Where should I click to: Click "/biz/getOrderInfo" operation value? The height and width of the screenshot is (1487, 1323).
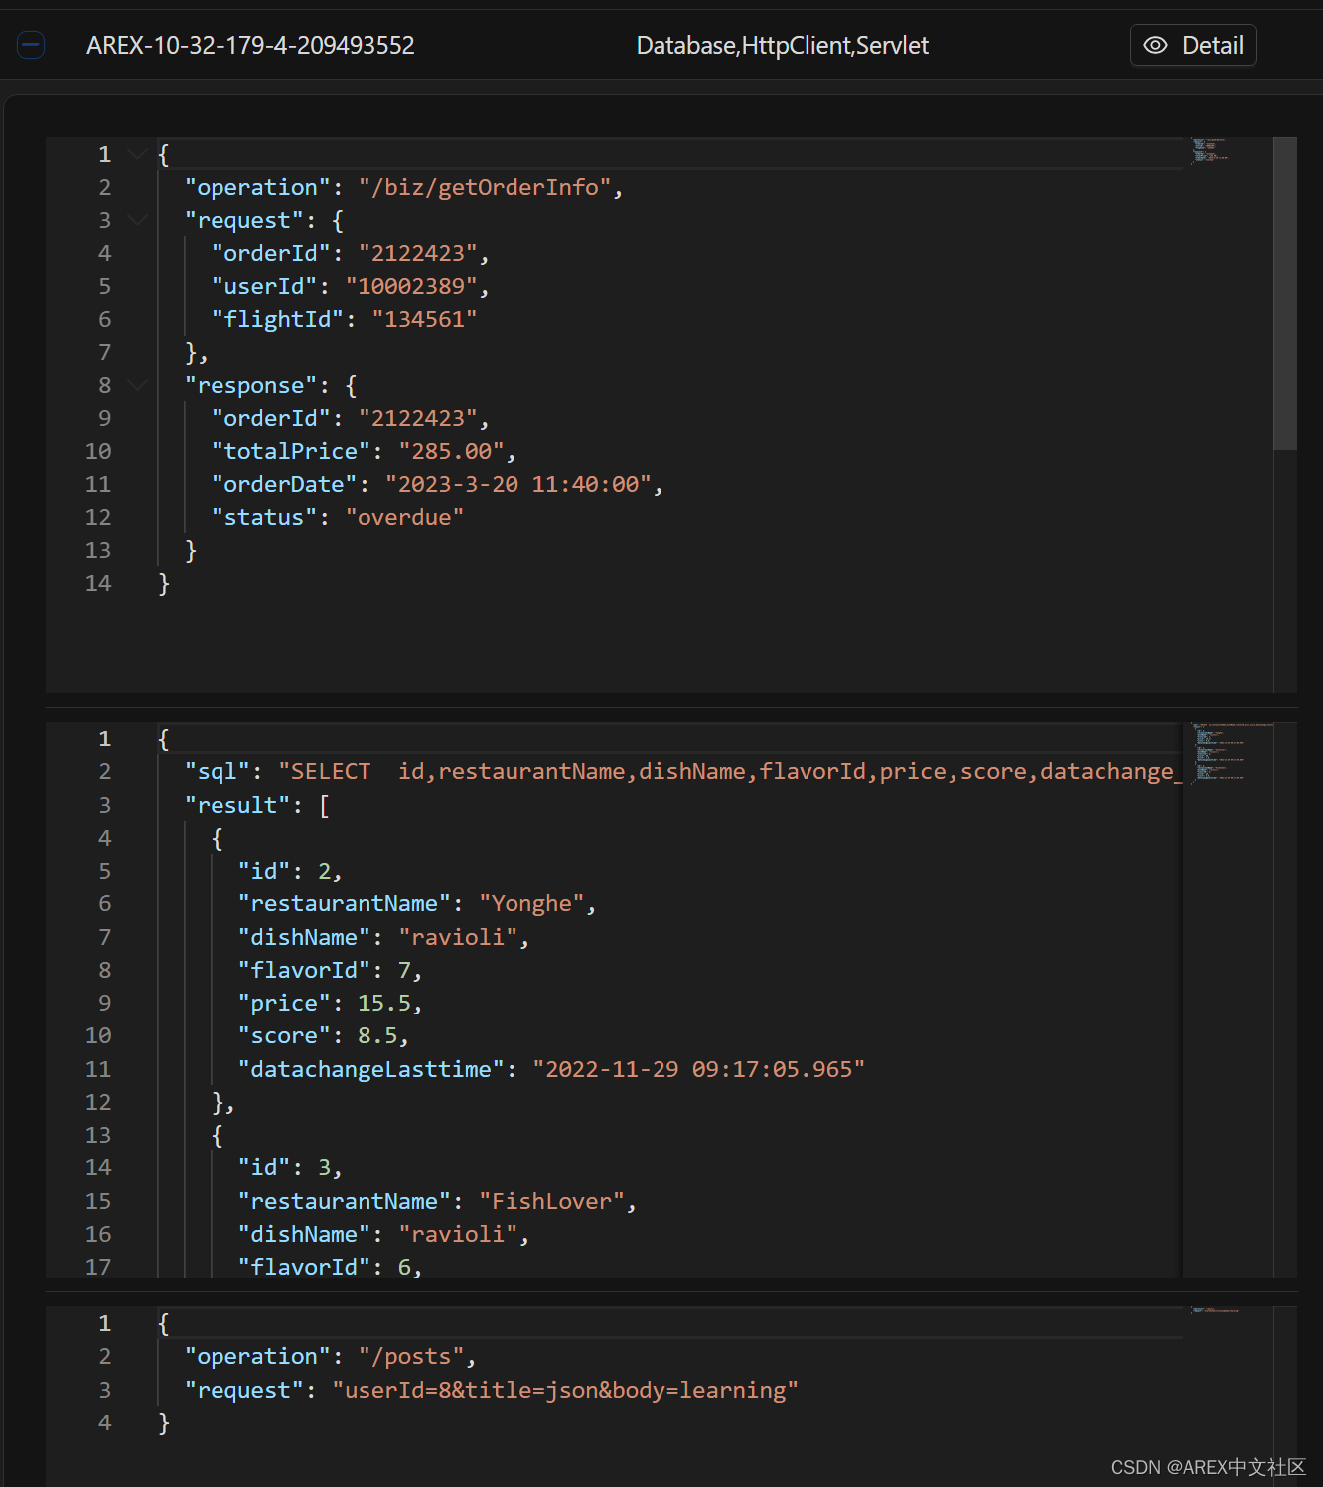(x=485, y=187)
